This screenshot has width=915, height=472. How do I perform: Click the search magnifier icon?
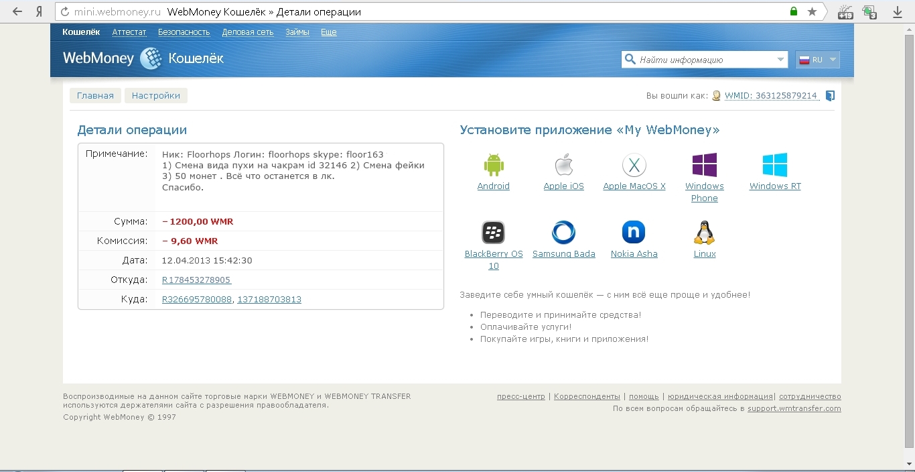[x=630, y=60]
